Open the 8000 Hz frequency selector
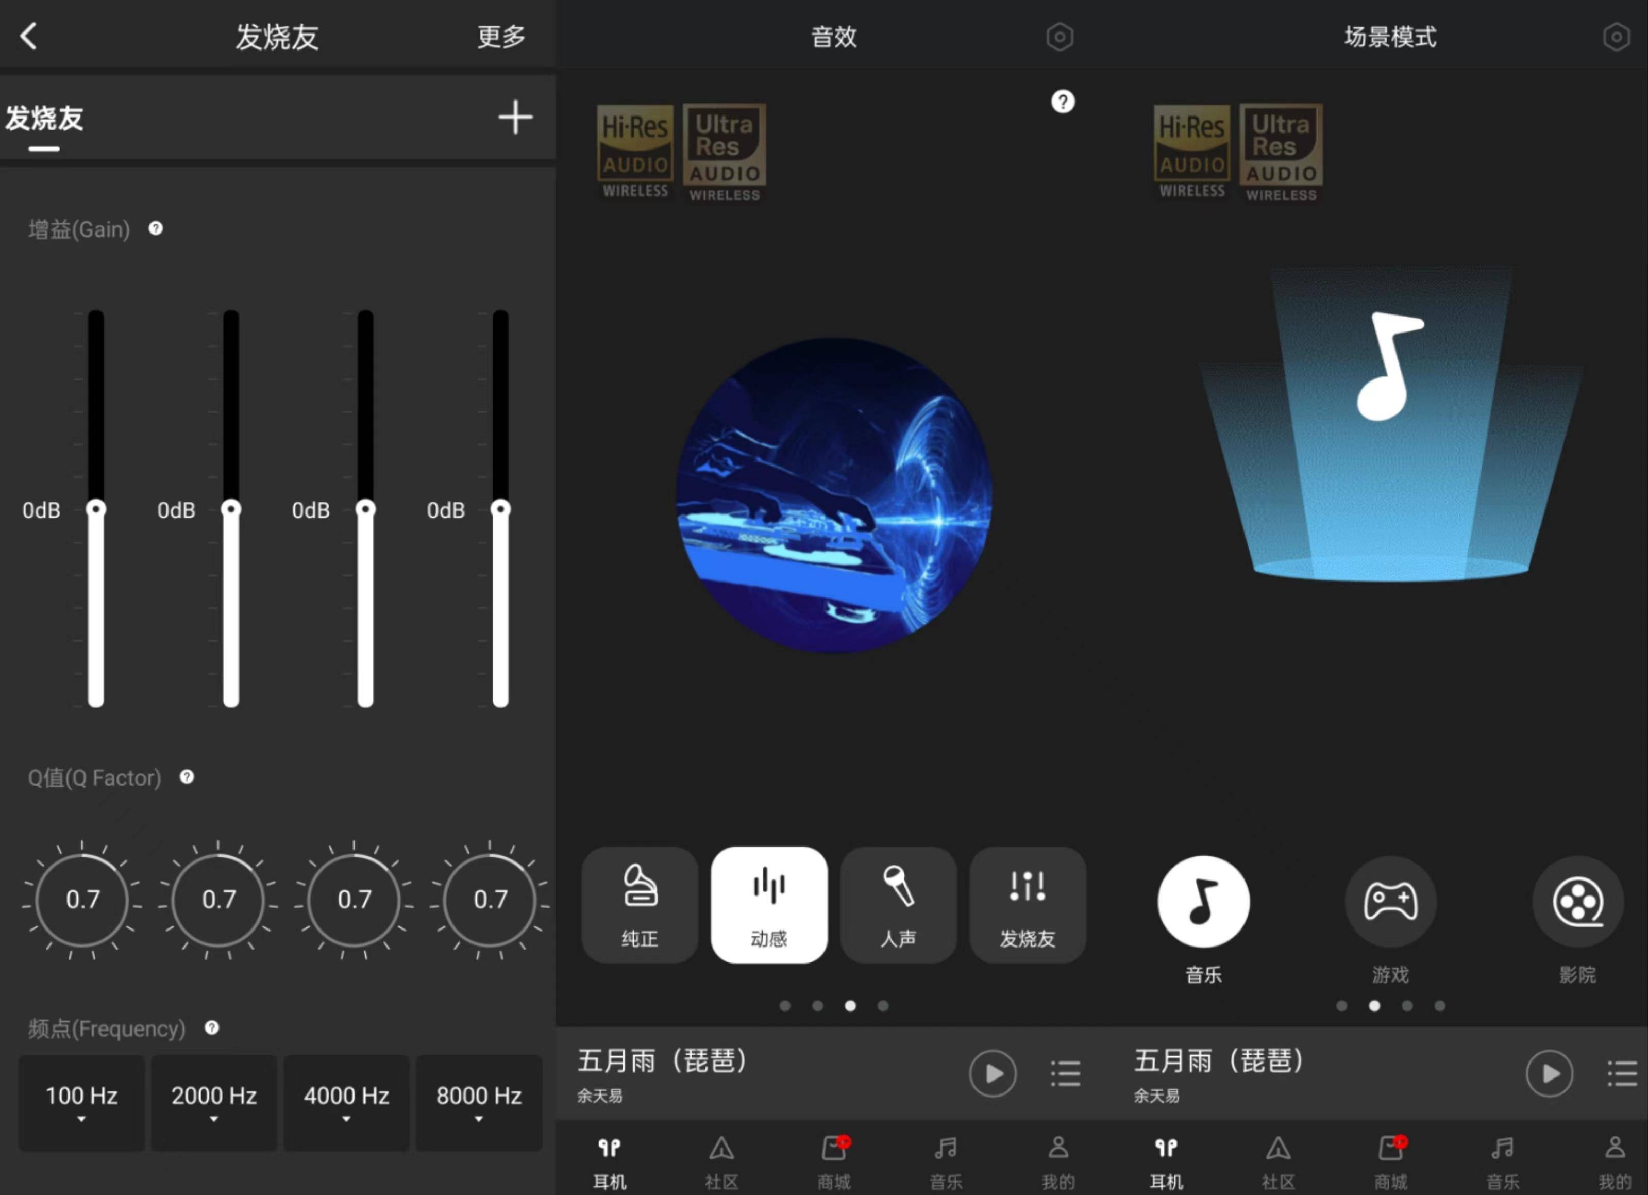 [479, 1102]
